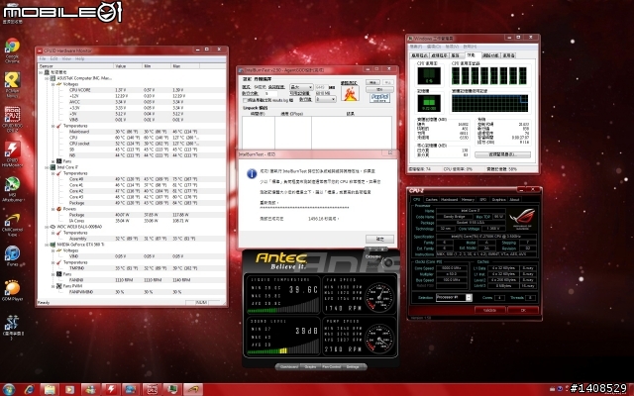This screenshot has height=396, width=634.
Task: Collapse the Intel Core i7 tree node
Action: 47,167
